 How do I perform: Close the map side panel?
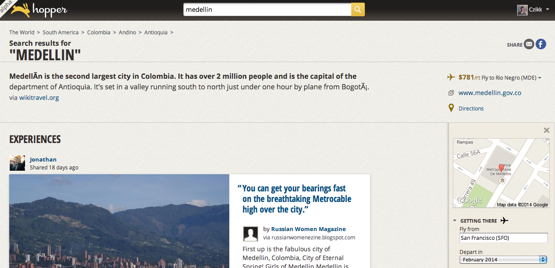click(546, 130)
